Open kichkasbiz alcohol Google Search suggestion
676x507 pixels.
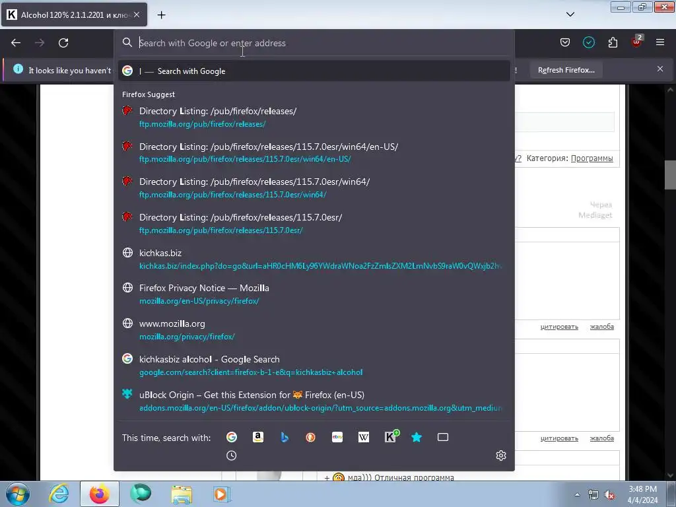click(x=314, y=366)
